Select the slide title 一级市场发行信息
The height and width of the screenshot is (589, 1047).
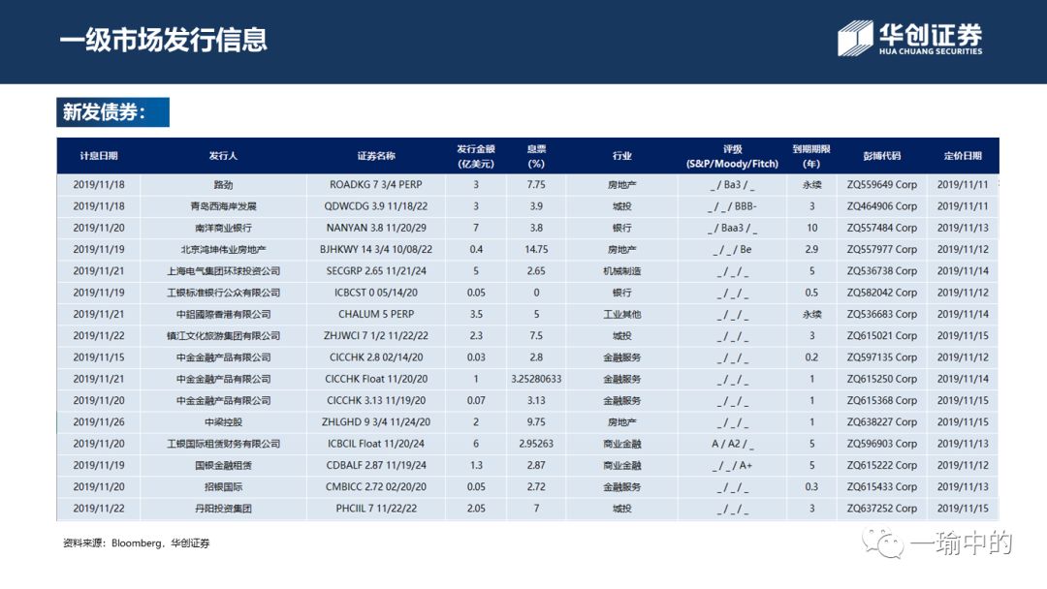pos(164,40)
